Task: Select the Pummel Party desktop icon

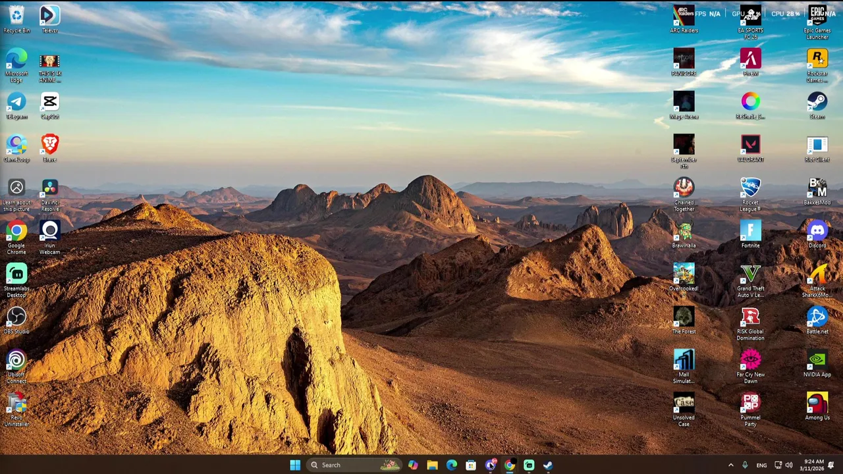Action: point(750,409)
